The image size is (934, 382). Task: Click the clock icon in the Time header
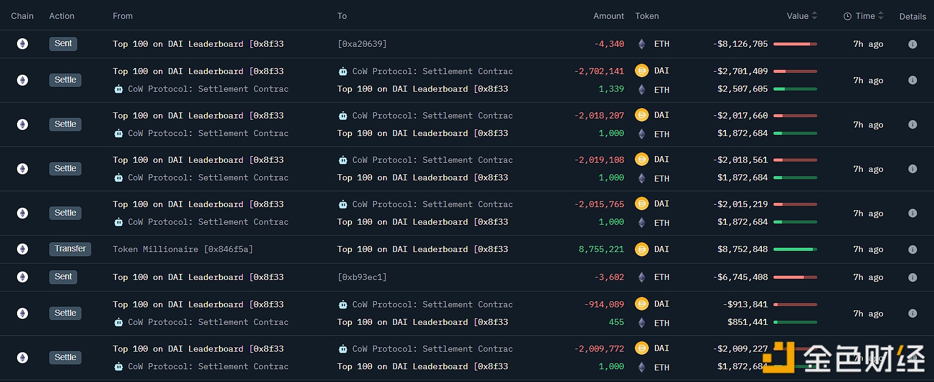click(x=847, y=16)
